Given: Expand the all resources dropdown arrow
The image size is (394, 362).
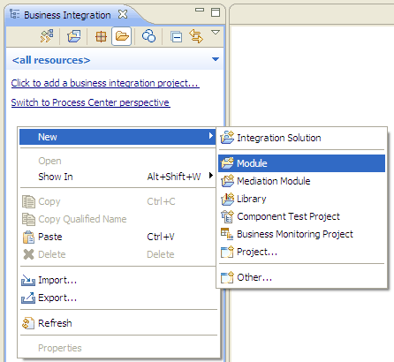Looking at the screenshot, I should pos(216,59).
